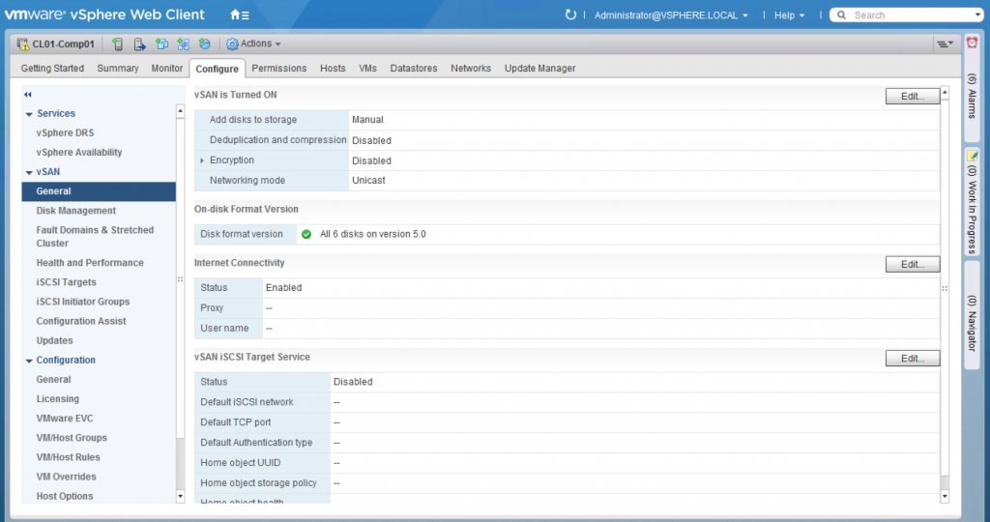Viewport: 990px width, 522px height.
Task: Select iSCSI Targets in sidebar
Action: [x=67, y=282]
